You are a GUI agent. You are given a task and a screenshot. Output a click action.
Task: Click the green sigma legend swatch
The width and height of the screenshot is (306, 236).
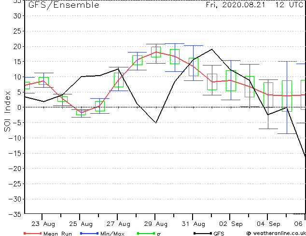click(x=146, y=233)
